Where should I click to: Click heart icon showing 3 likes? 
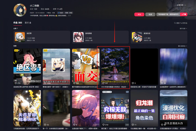tap(133, 83)
